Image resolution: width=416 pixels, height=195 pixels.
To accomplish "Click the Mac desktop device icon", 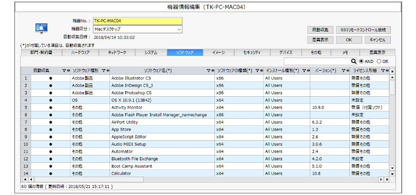I will [42, 28].
